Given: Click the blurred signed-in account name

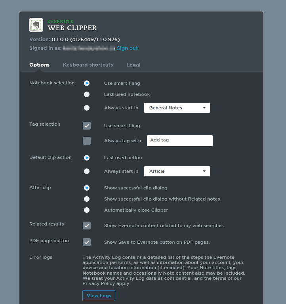Looking at the screenshot, I should 90,48.
